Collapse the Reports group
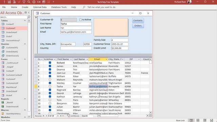The width and height of the screenshot is (217, 122). (25, 99)
